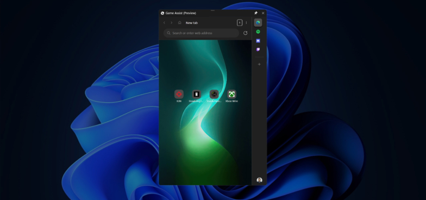The width and height of the screenshot is (426, 200).
Task: Click the Game Assist logo in title bar
Action: pos(162,13)
